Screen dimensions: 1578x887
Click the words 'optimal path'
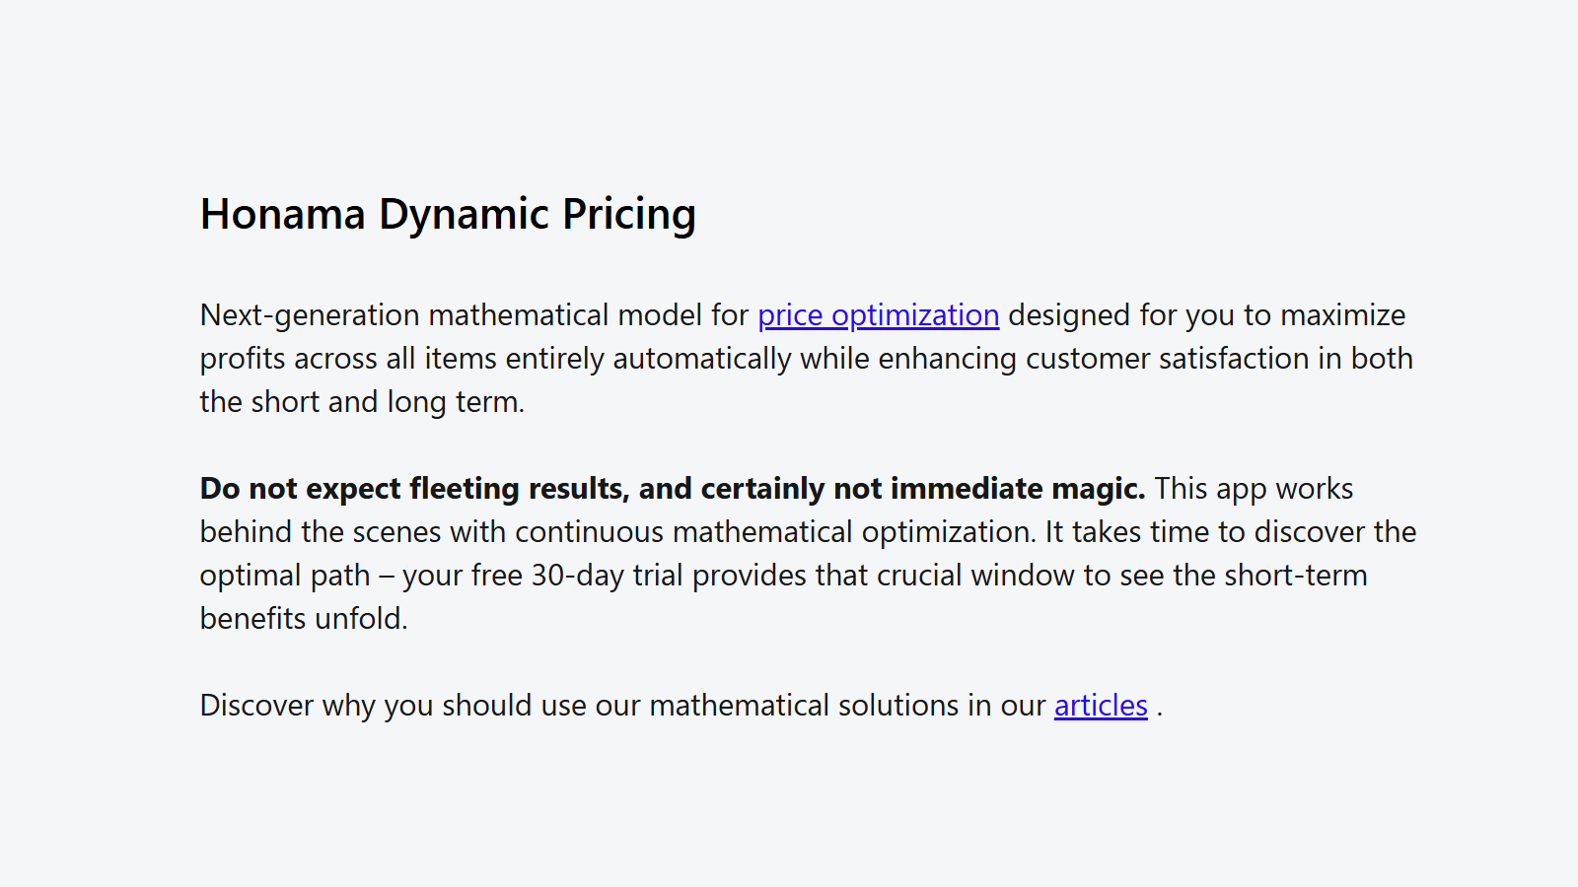coord(285,576)
